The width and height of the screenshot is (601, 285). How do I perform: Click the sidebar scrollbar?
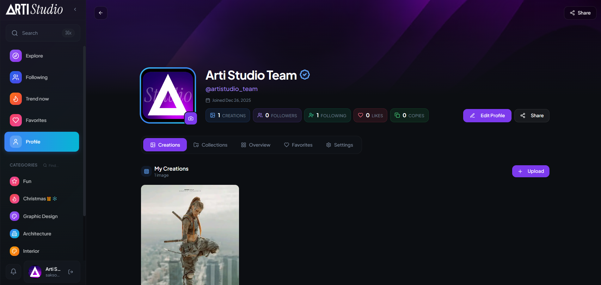coord(84,131)
